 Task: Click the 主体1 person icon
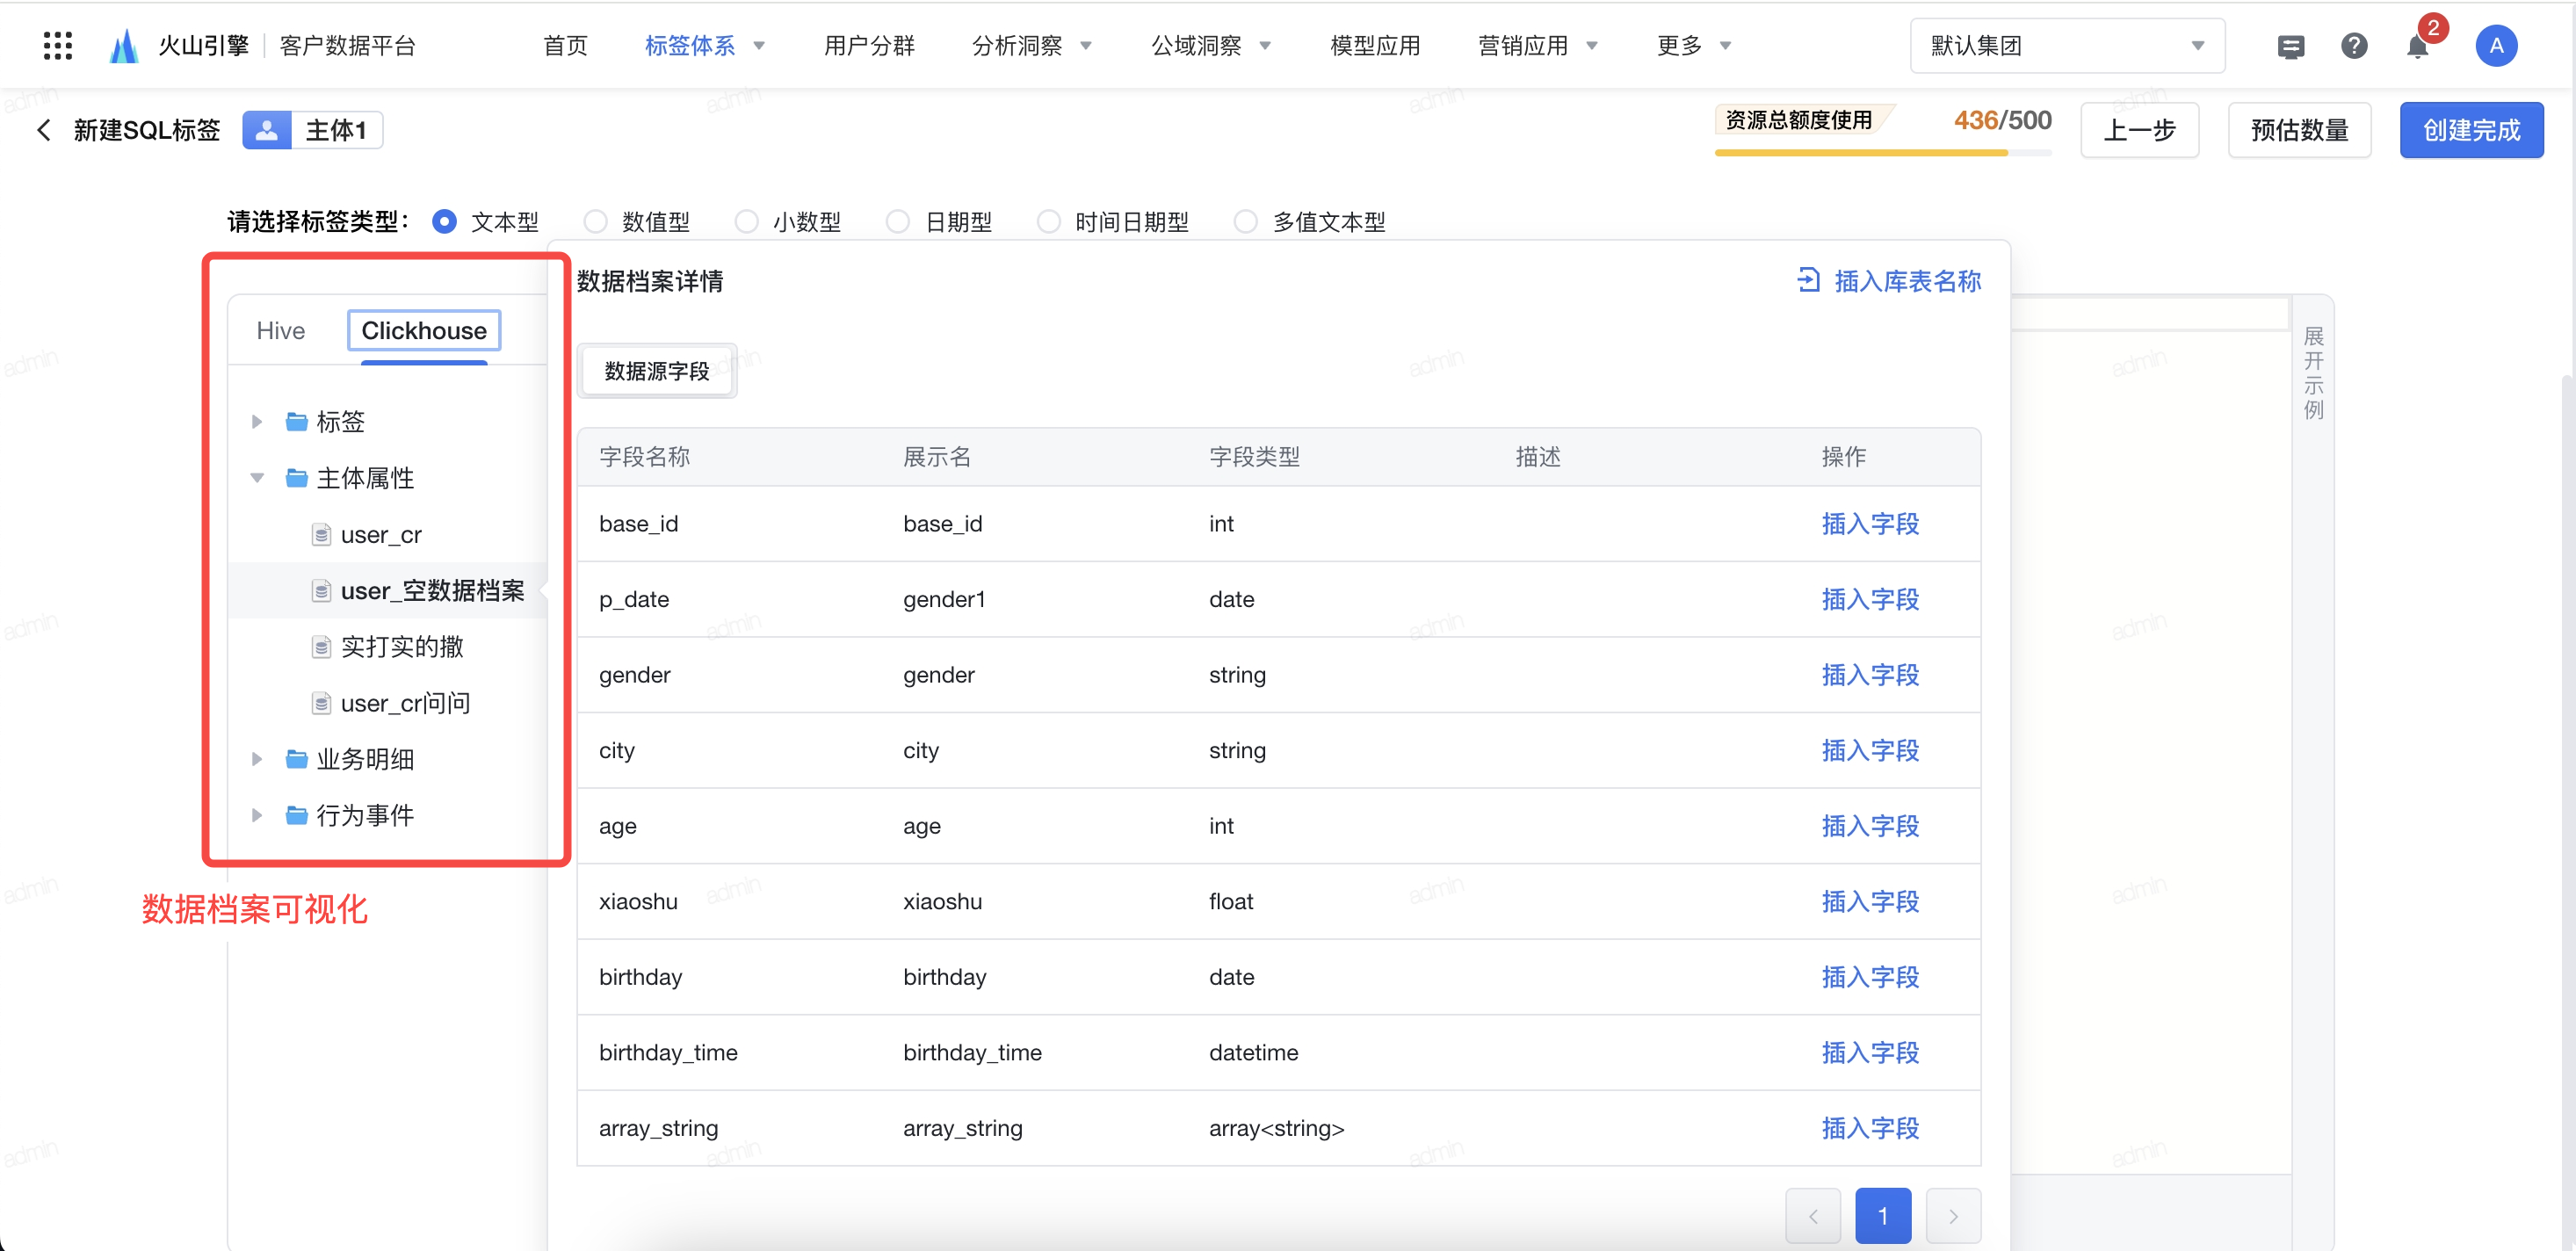point(267,130)
